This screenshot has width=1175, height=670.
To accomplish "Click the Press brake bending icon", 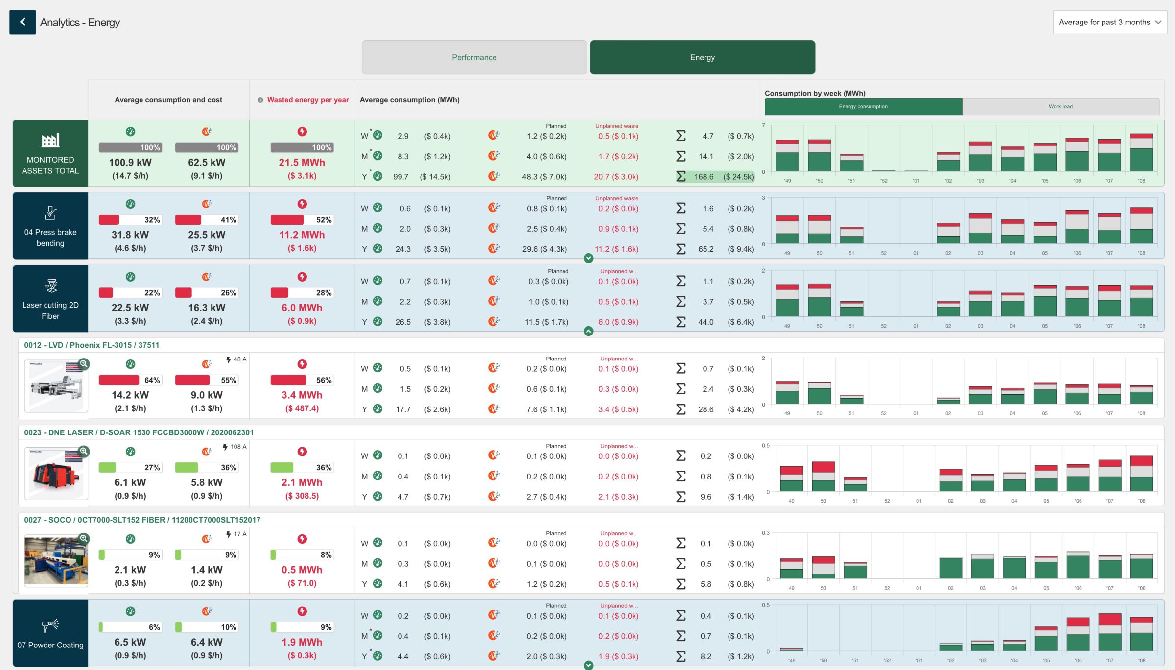I will click(50, 213).
